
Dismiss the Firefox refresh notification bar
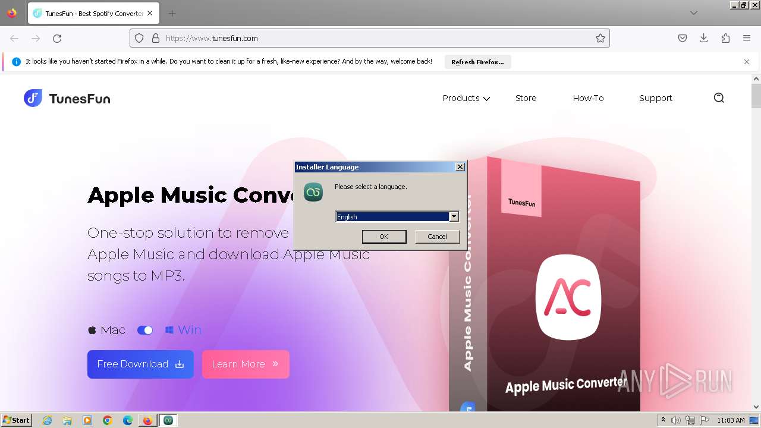(747, 62)
